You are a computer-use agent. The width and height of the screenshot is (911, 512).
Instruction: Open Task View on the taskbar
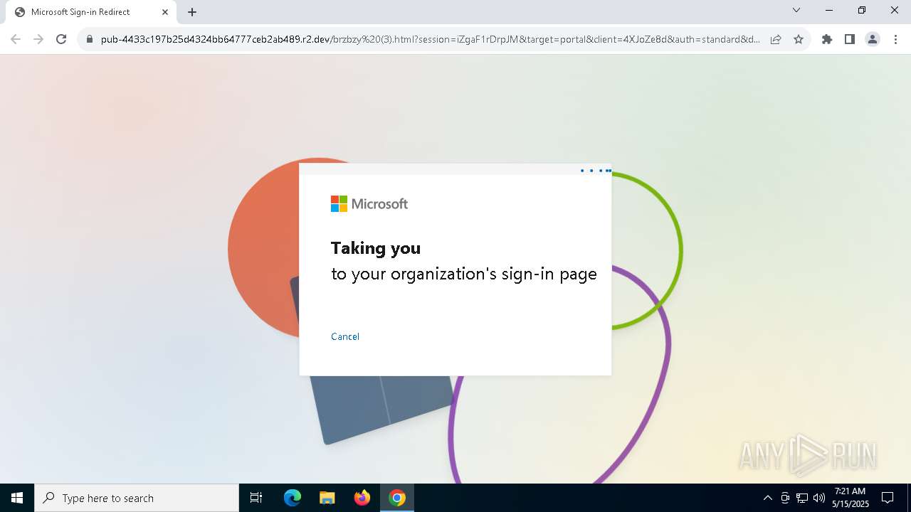point(256,498)
